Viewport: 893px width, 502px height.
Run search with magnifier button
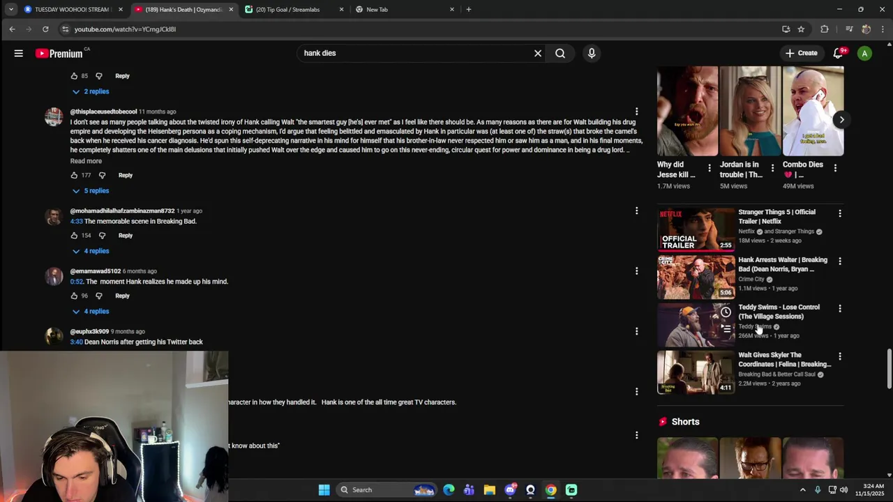pyautogui.click(x=560, y=53)
